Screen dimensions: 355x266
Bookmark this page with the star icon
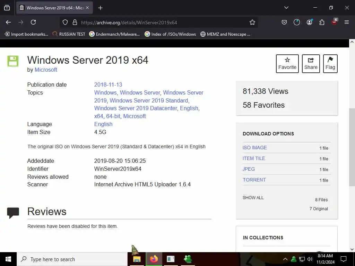coord(252,22)
